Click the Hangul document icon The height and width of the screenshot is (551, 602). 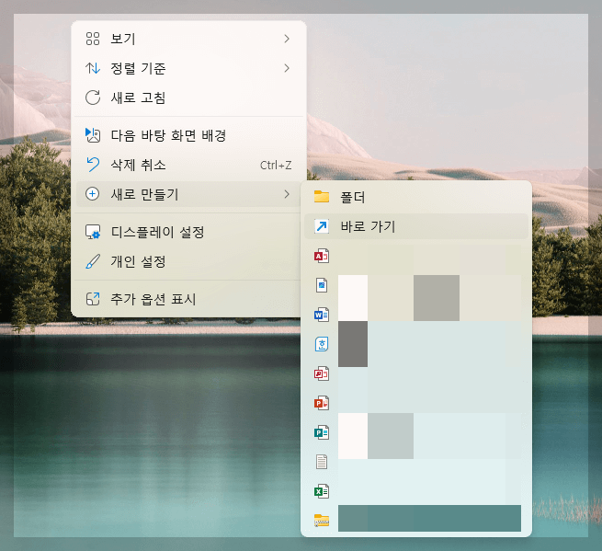[x=322, y=344]
